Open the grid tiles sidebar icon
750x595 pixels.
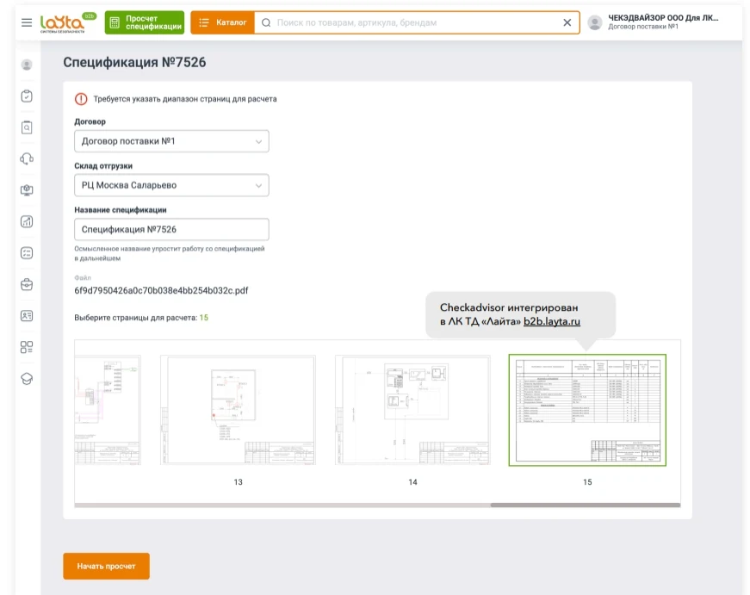pos(27,347)
